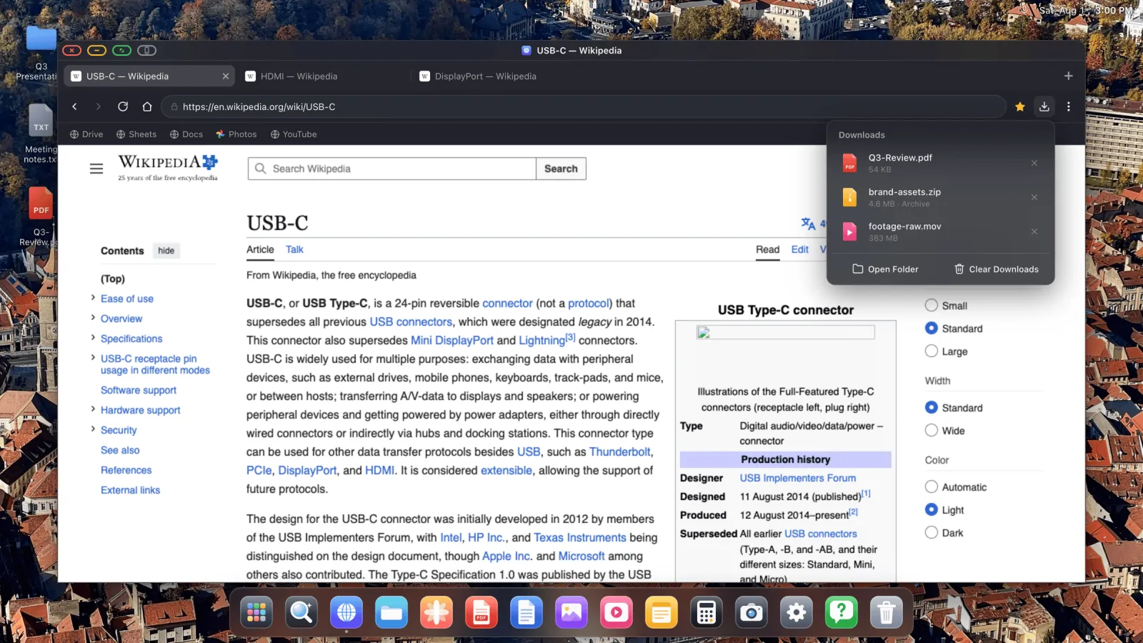This screenshot has height=643, width=1143.
Task: Open the browser home page
Action: (x=147, y=106)
